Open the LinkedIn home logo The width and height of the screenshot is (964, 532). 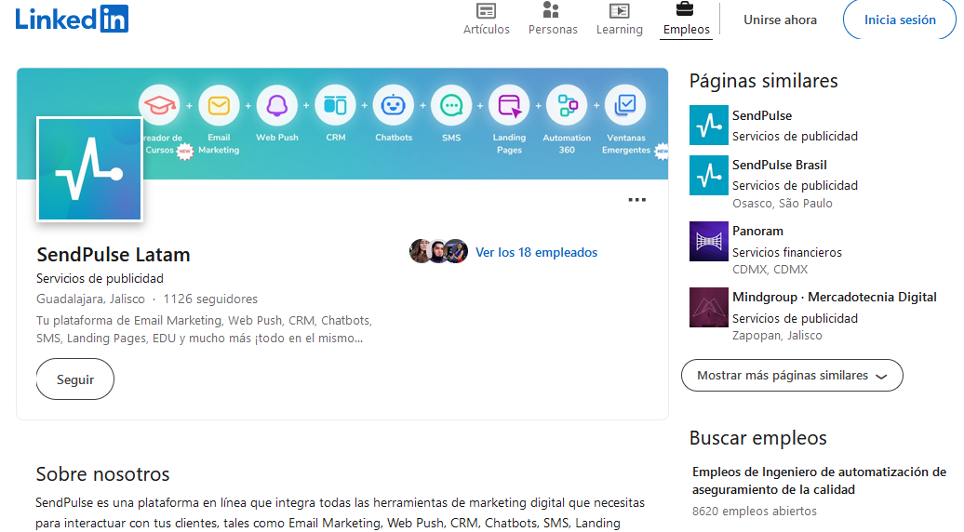tap(72, 19)
